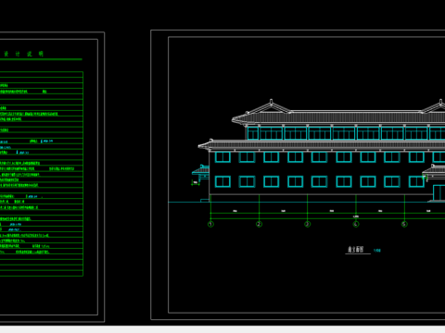
Task: Select the leftmost window on the middle floor
Action: click(x=222, y=157)
